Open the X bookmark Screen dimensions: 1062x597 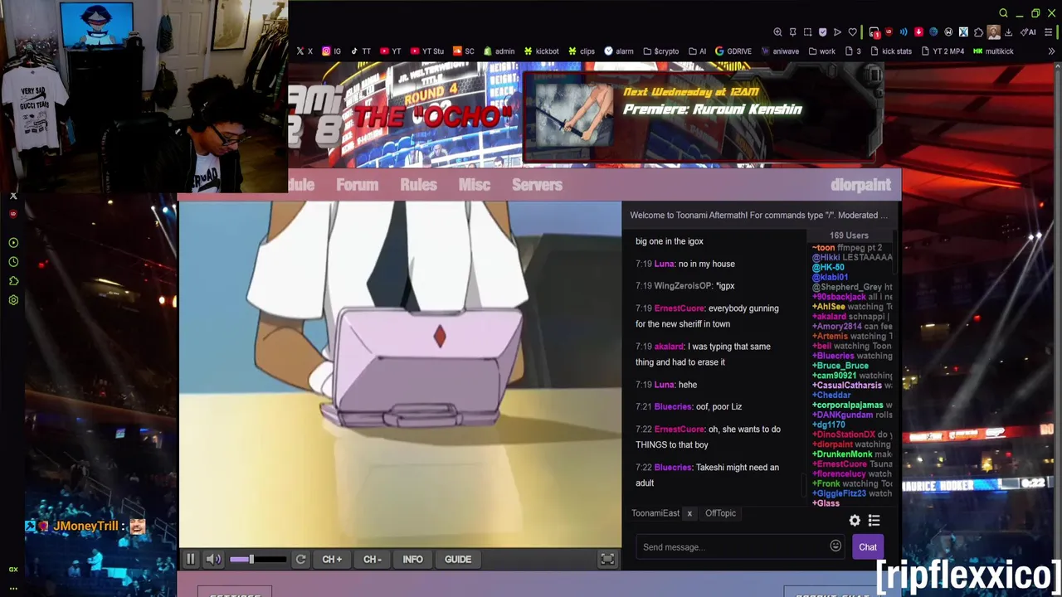(x=304, y=51)
